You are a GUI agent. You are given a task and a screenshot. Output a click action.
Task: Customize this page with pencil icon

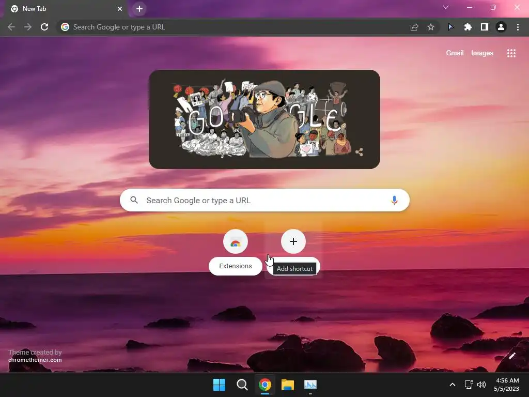click(512, 356)
